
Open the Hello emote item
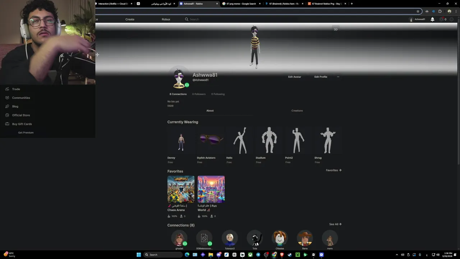pyautogui.click(x=240, y=140)
